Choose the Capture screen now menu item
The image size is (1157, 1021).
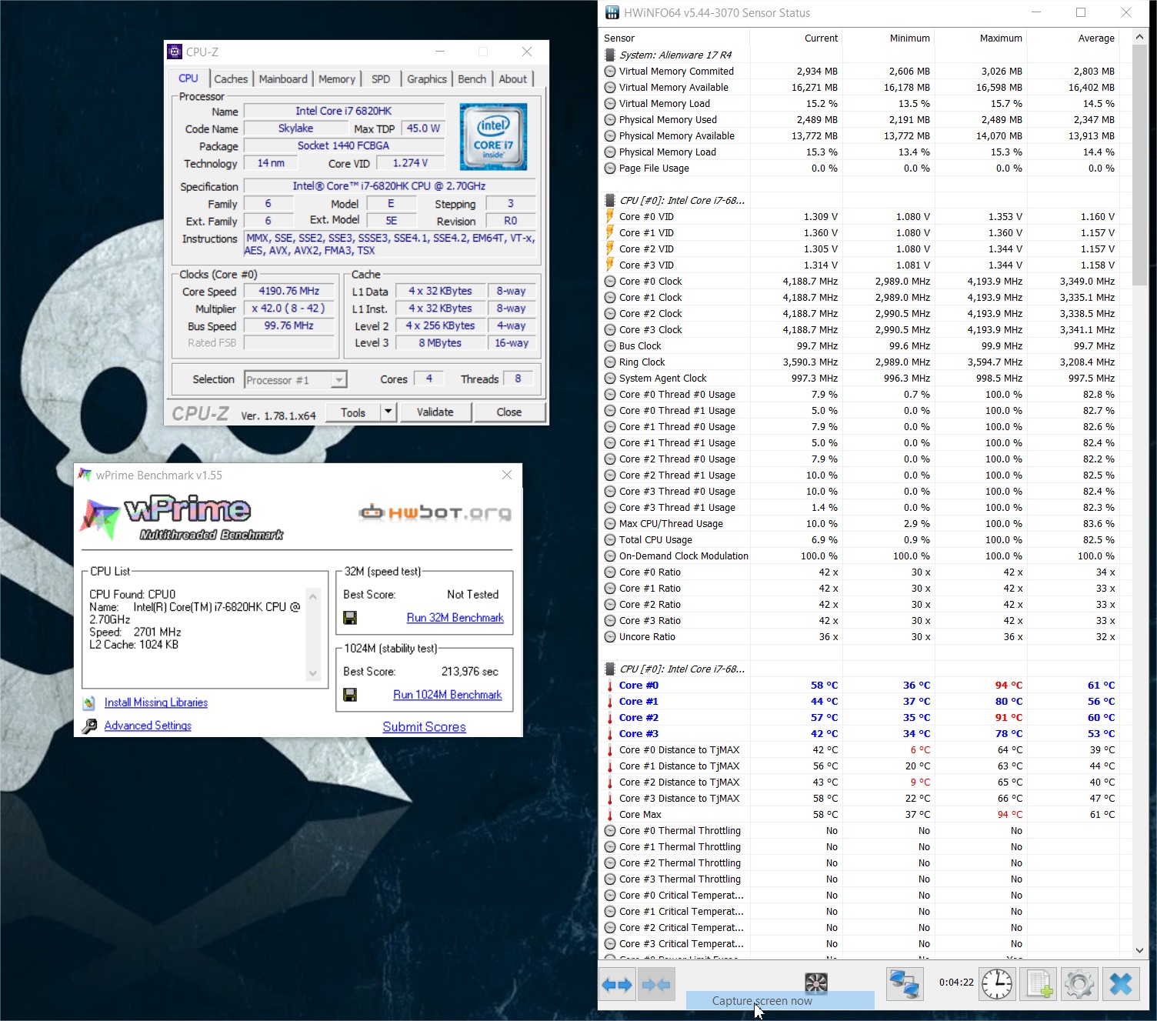pyautogui.click(x=780, y=1000)
